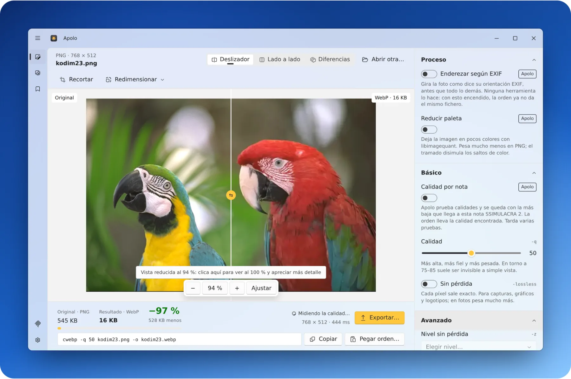
Task: Open the second sidebar image icon
Action: click(x=38, y=73)
